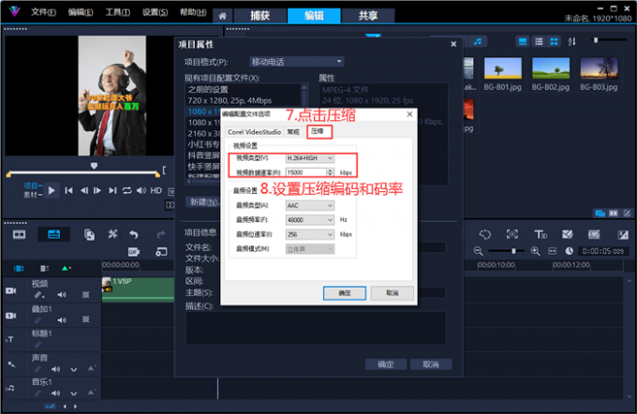Fit project in timeline window
The height and width of the screenshot is (414, 637).
click(x=552, y=251)
